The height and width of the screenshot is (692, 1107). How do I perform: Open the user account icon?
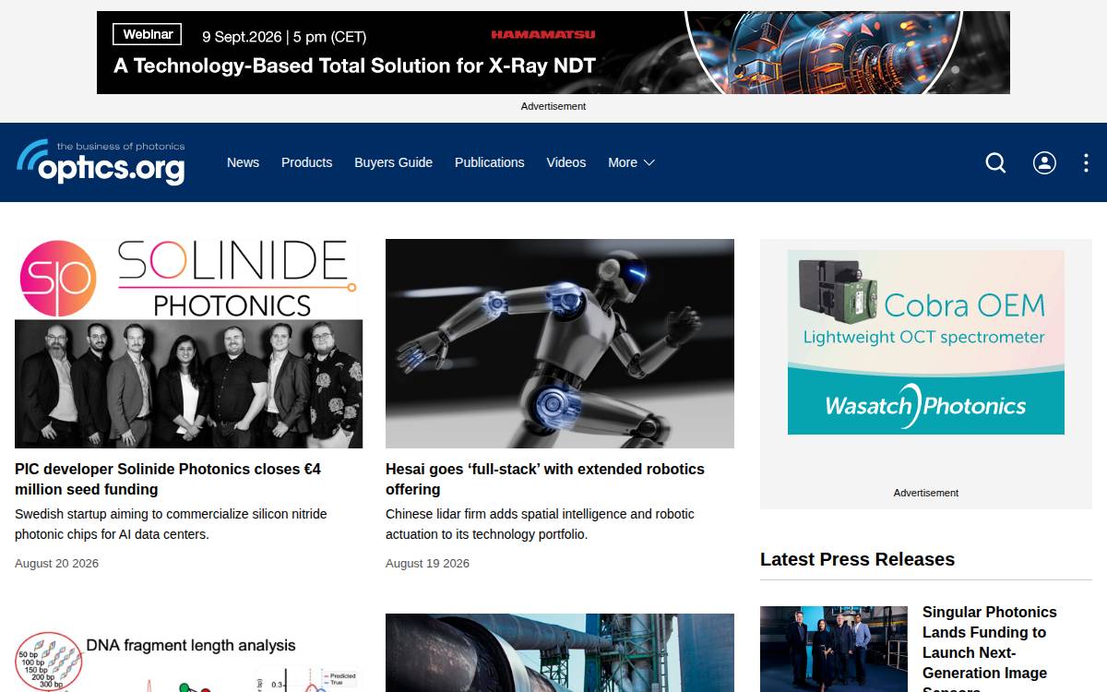click(1044, 162)
